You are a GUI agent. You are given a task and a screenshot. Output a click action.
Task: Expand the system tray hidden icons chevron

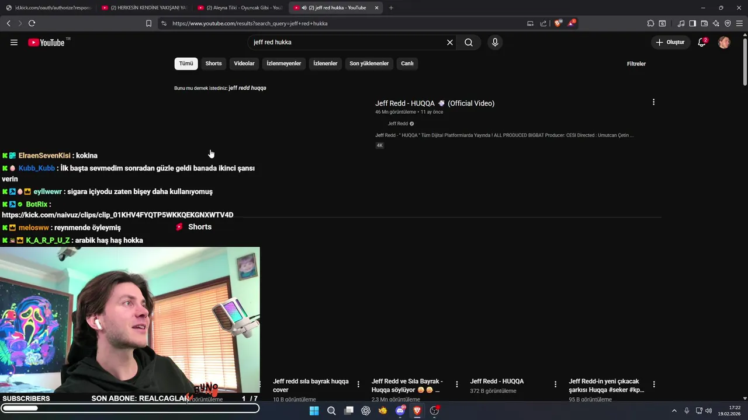[x=674, y=411]
